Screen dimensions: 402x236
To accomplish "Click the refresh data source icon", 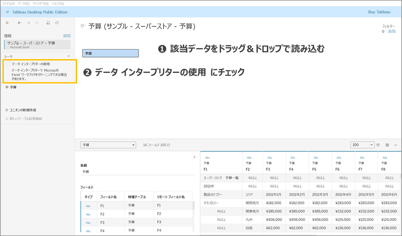I will point(57,23).
